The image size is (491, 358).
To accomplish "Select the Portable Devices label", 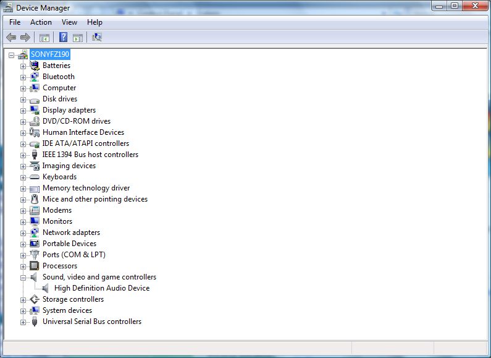I will tap(69, 244).
